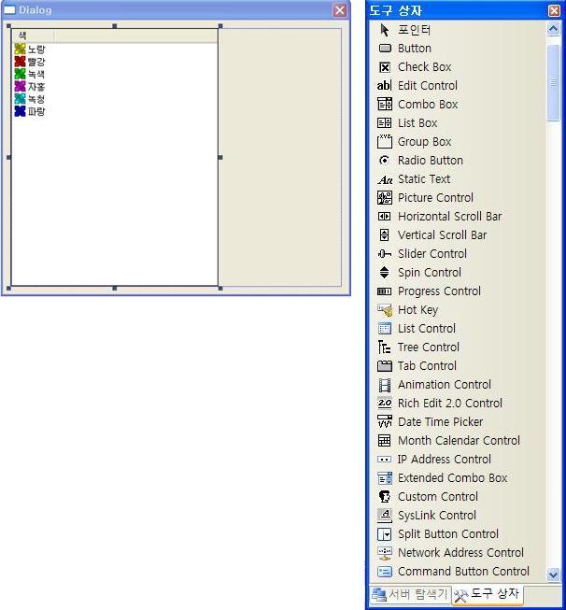The width and height of the screenshot is (566, 610).
Task: Select the Edit Control icon
Action: 384,86
